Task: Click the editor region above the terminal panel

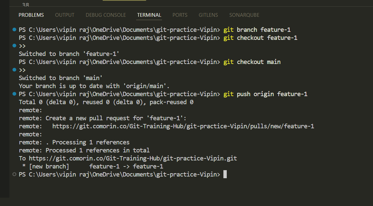Action: coord(184,4)
